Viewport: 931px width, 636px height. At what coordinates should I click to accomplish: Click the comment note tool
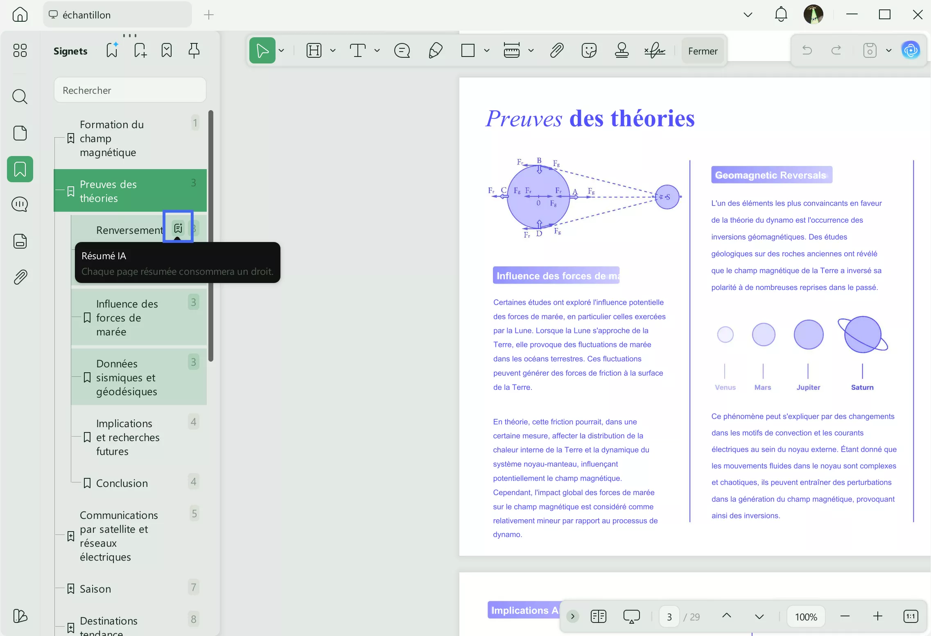[x=402, y=51]
